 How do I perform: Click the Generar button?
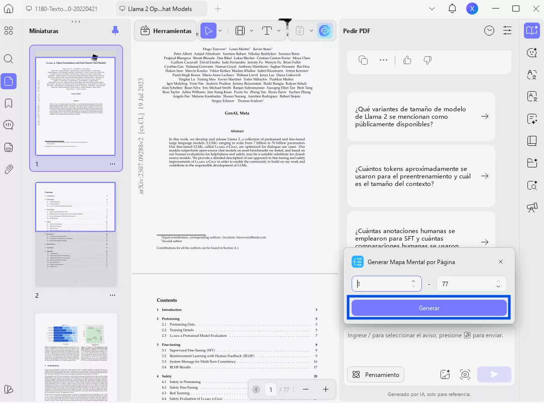[429, 308]
